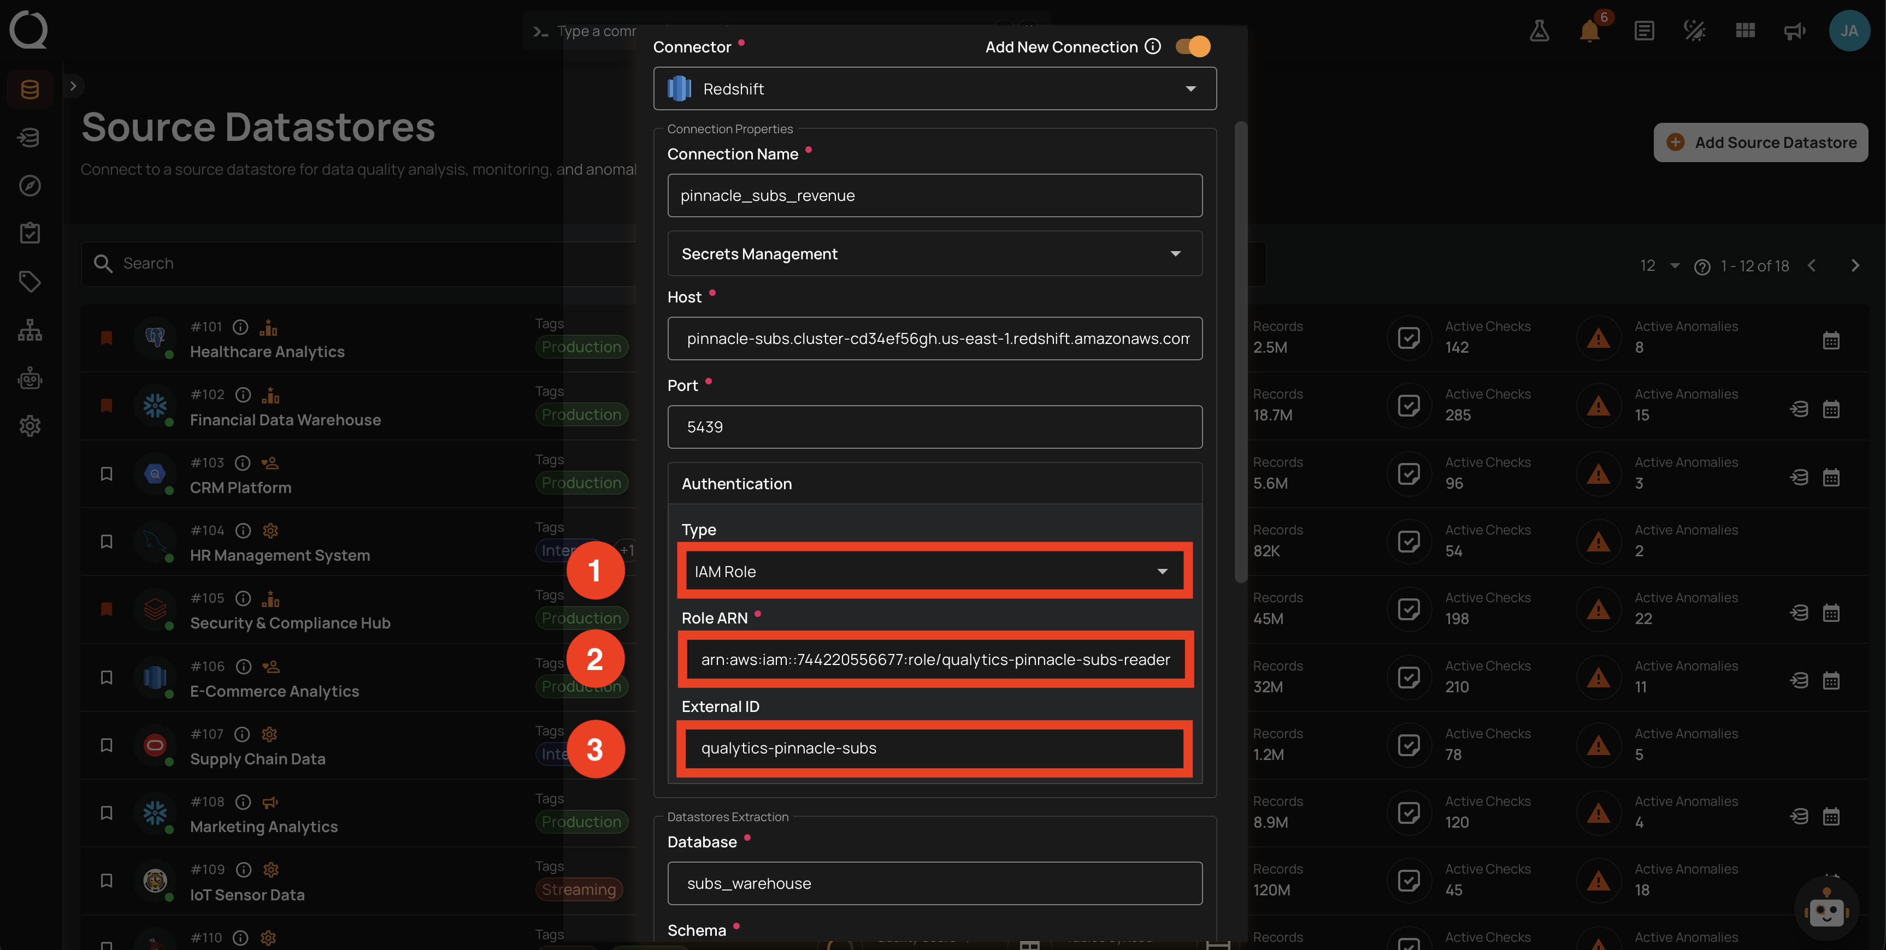This screenshot has height=950, width=1886.
Task: Open the robot agent sidebar icon
Action: click(30, 378)
